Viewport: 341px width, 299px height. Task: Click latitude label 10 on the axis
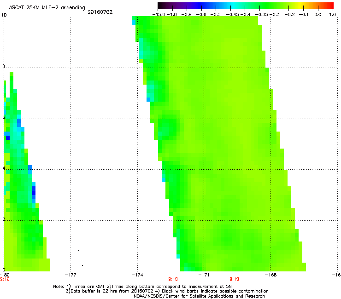pos(4,15)
